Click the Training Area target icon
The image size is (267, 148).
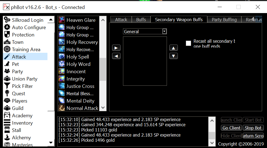click(7, 50)
